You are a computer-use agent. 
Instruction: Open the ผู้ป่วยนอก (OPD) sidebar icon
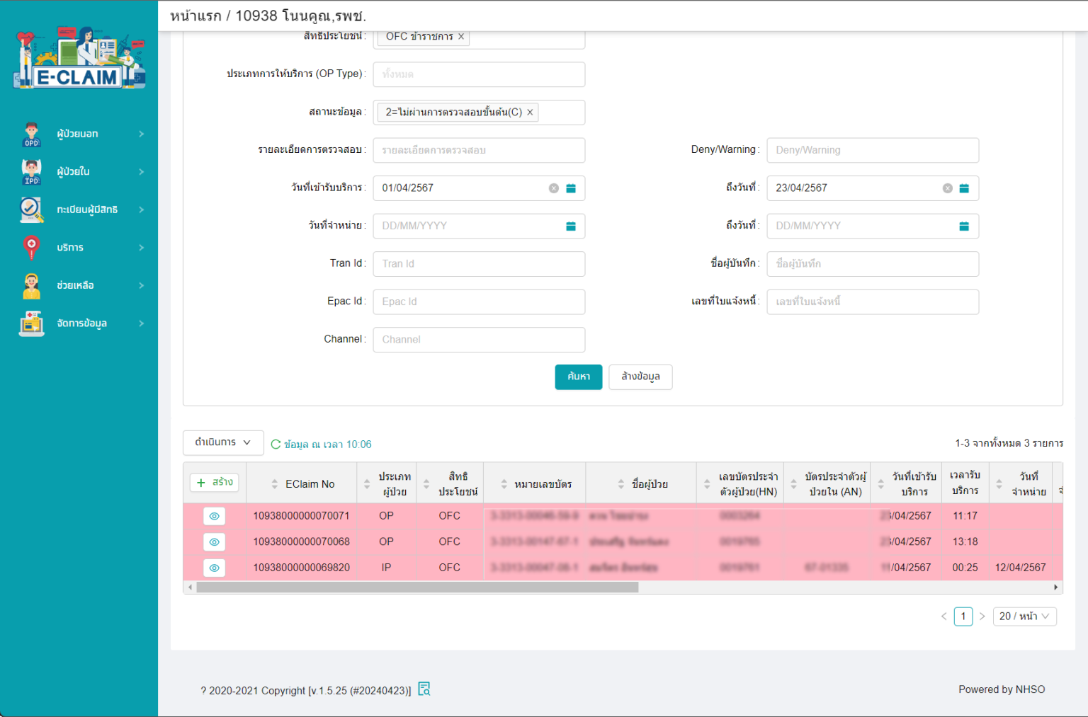(31, 133)
